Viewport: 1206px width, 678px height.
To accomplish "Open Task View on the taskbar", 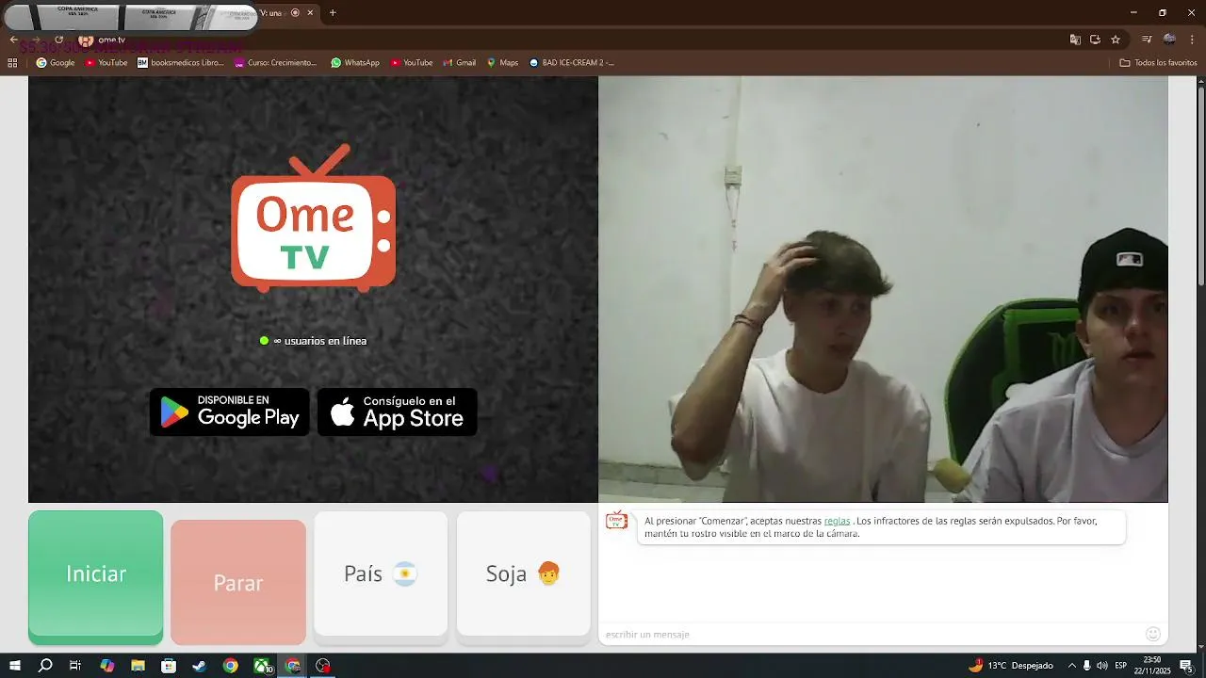I will point(75,666).
